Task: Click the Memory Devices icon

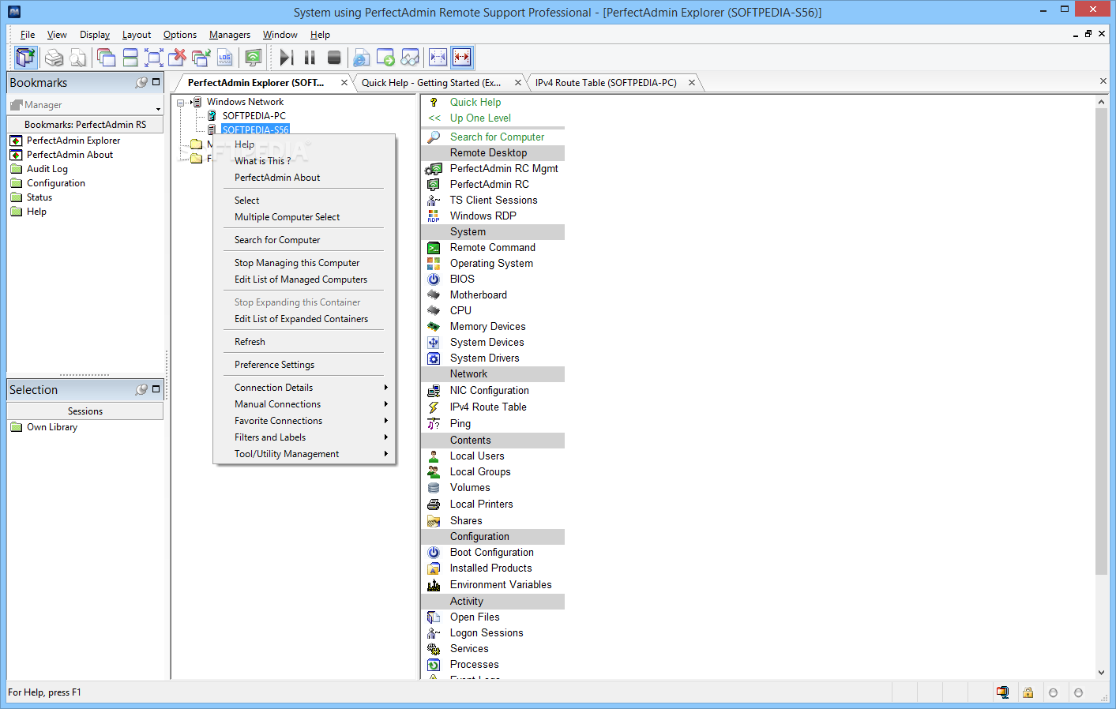Action: pos(434,327)
